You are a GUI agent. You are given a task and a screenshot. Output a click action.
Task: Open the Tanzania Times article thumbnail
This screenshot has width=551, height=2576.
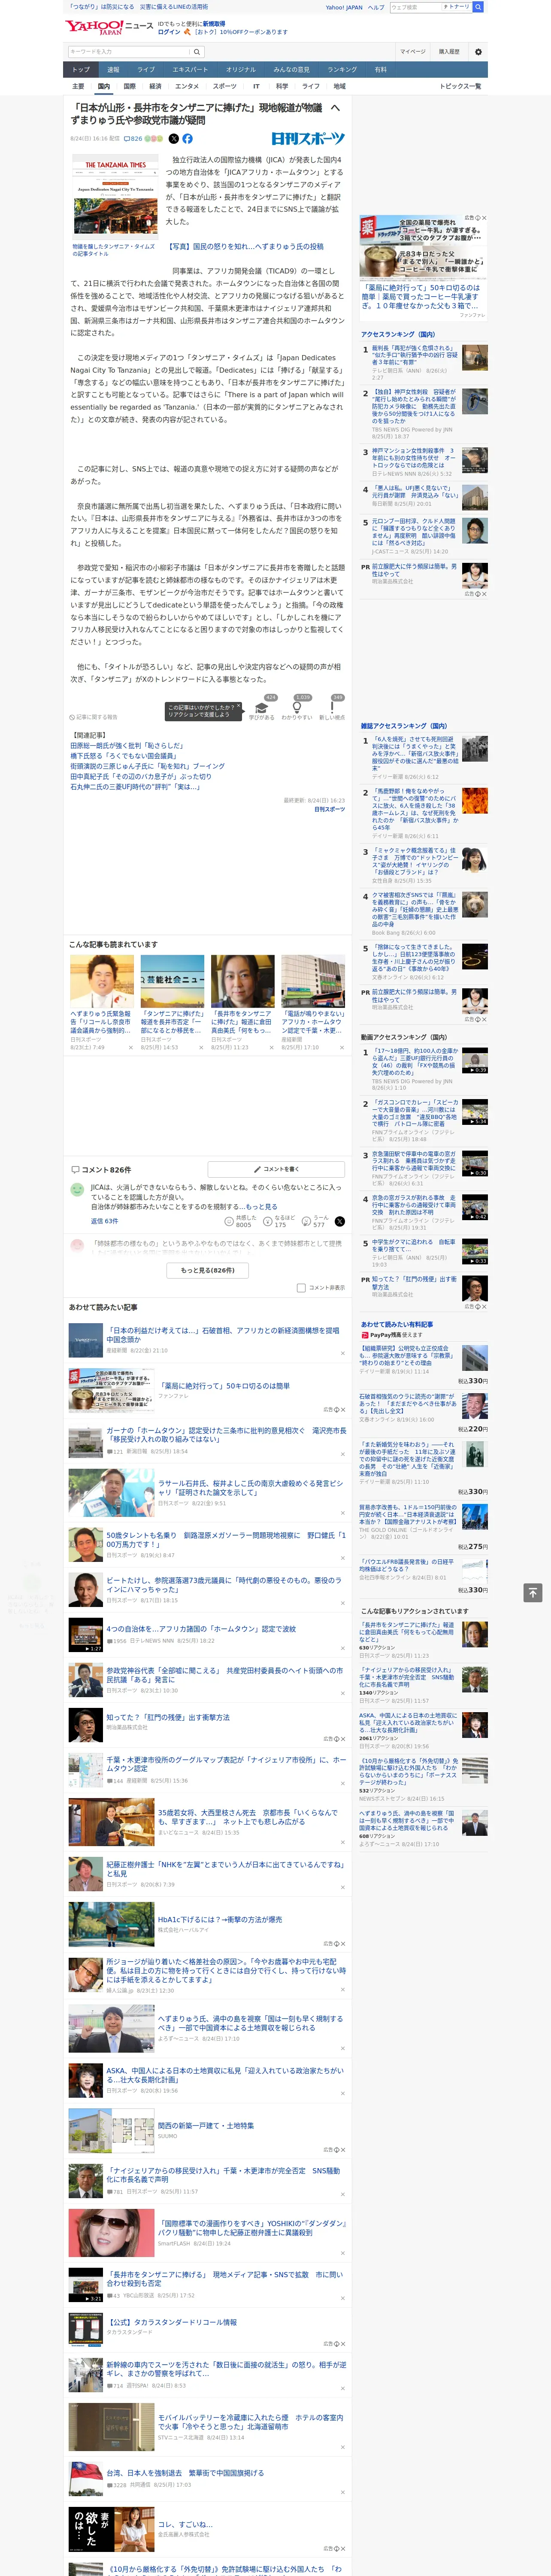pos(115,197)
